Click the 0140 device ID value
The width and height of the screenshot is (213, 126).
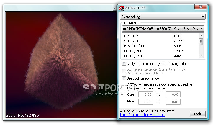tap(176, 36)
